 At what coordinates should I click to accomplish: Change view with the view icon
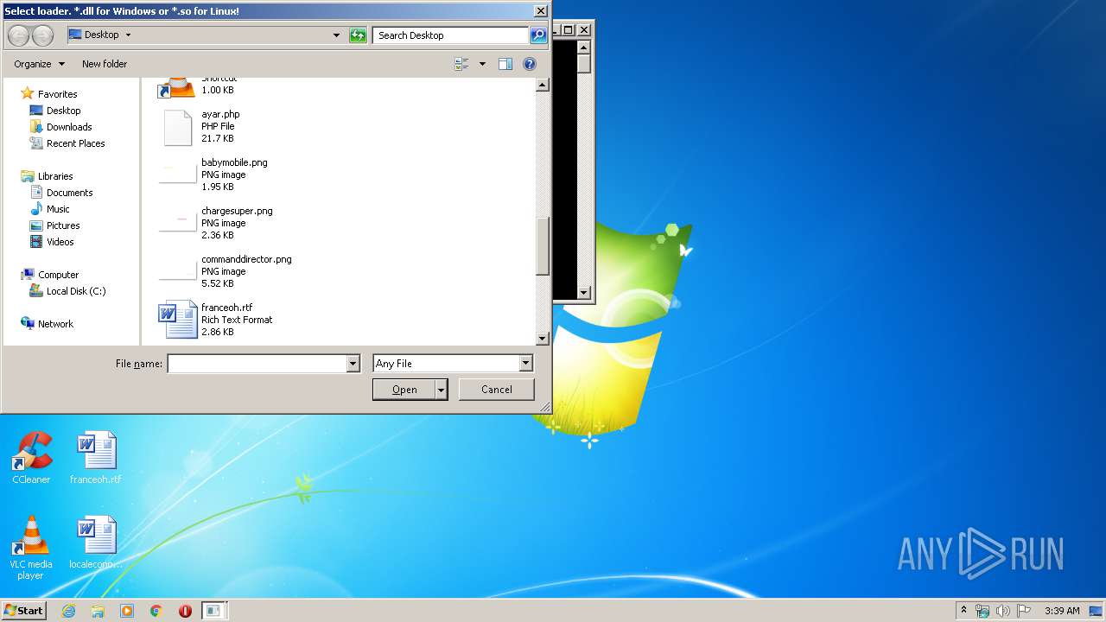pyautogui.click(x=461, y=64)
